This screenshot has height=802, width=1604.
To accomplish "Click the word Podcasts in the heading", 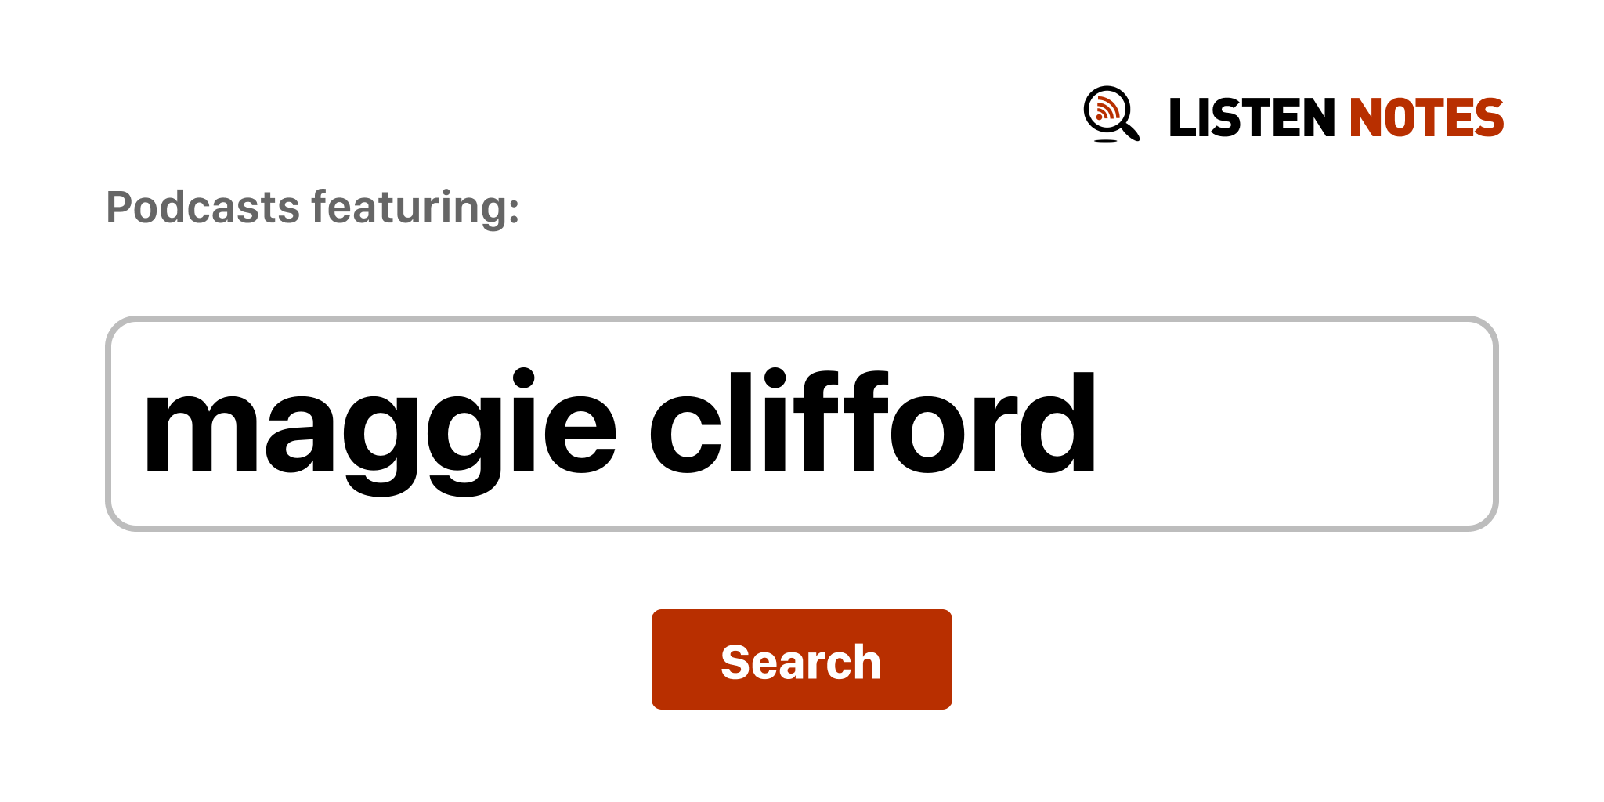I will 203,208.
